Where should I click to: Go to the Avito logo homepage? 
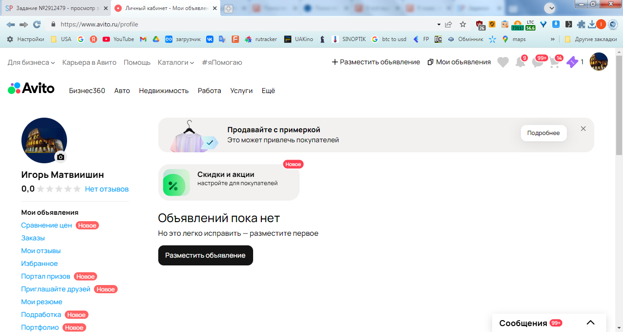click(31, 88)
